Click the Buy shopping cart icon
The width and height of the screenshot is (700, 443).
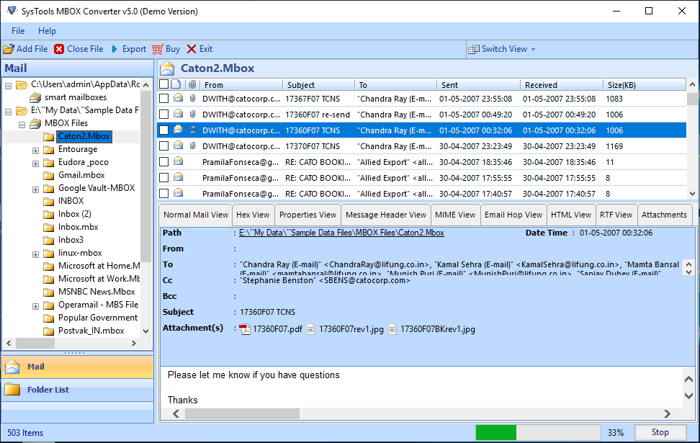click(158, 49)
